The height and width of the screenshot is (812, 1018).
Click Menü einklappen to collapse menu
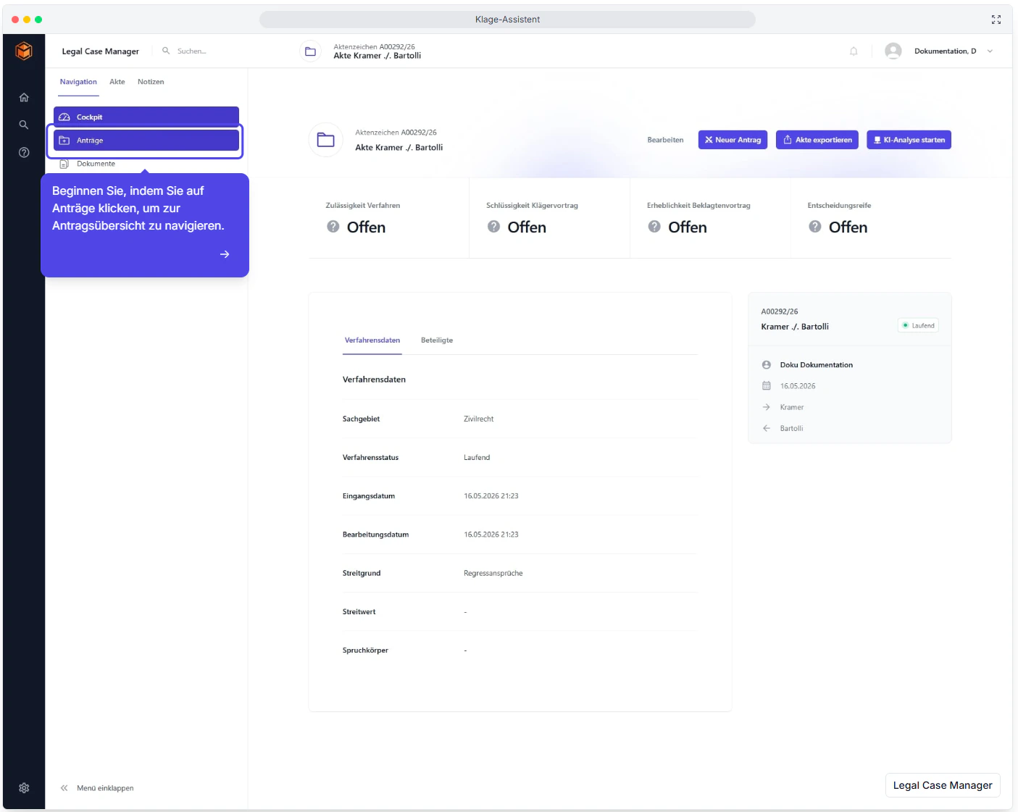(105, 788)
